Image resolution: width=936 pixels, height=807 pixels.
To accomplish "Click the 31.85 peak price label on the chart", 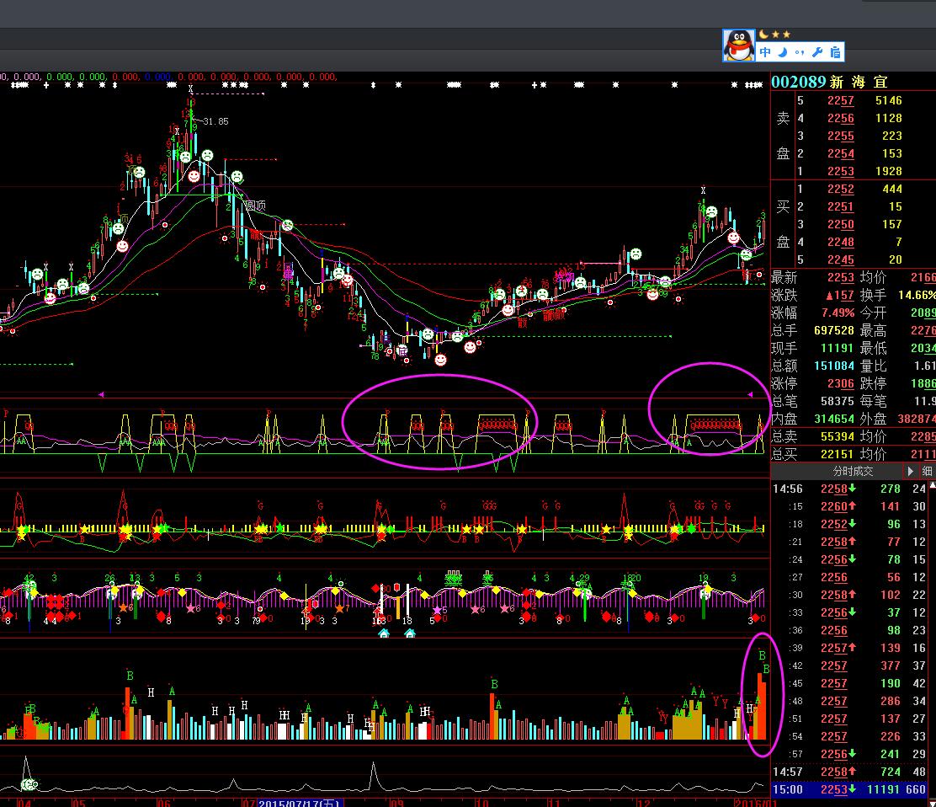I will click(215, 121).
